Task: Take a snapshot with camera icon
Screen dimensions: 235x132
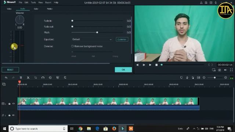Action: [x=220, y=70]
